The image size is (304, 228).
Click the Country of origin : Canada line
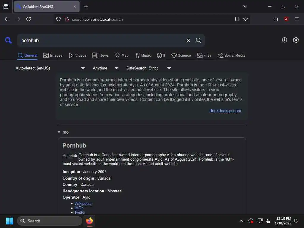[x=86, y=178]
